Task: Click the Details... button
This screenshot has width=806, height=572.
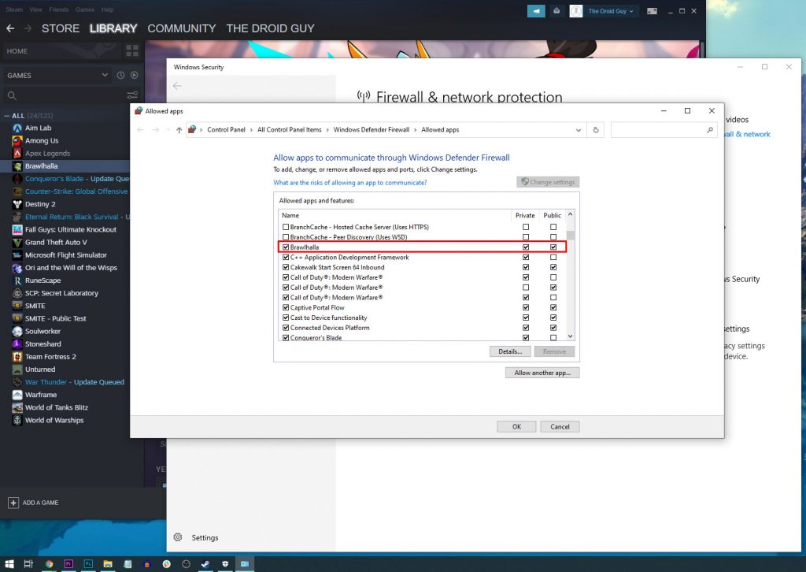Action: 510,352
